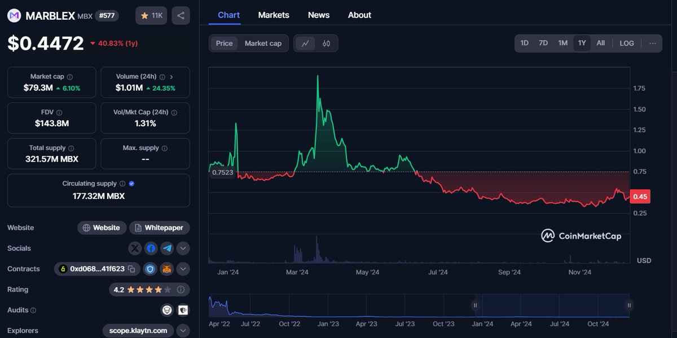This screenshot has height=338, width=677.
Task: Click the CoinMarketCap watermark logo
Action: pyautogui.click(x=582, y=236)
